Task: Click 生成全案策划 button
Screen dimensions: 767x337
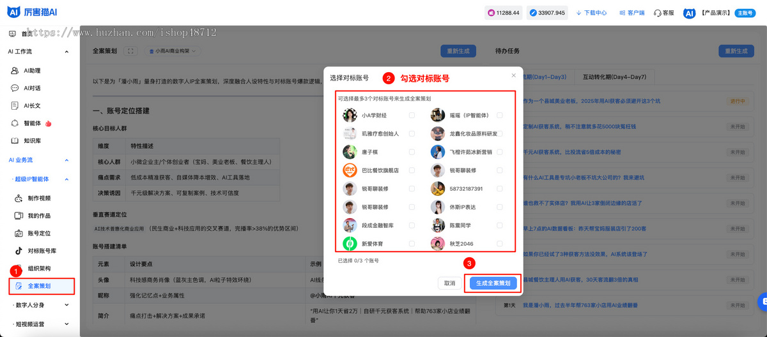Action: point(493,283)
